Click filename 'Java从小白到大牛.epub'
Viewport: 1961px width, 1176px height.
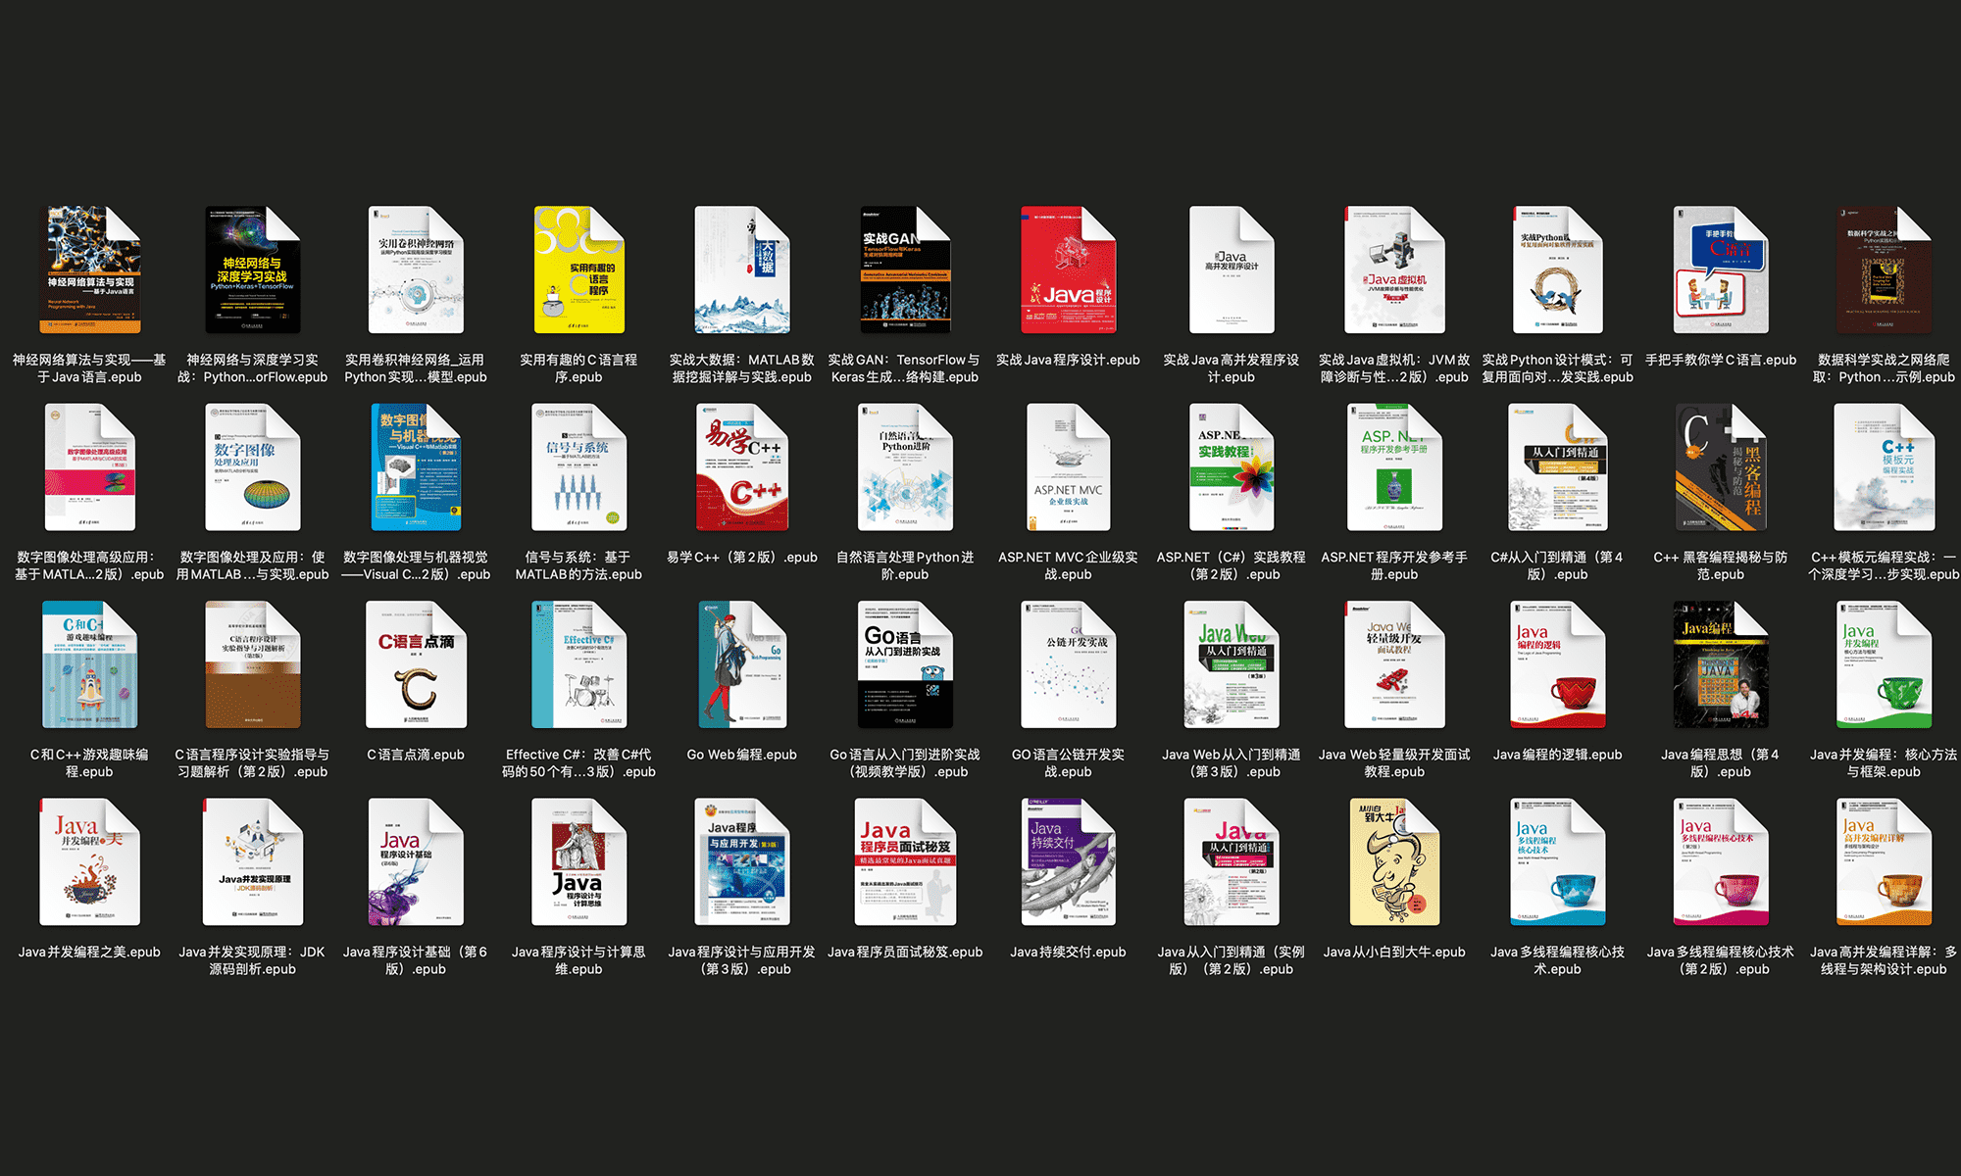pos(1394,952)
